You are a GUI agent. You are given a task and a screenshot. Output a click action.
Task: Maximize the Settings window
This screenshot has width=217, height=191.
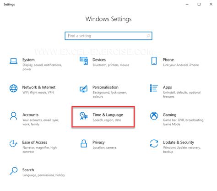point(199,4)
